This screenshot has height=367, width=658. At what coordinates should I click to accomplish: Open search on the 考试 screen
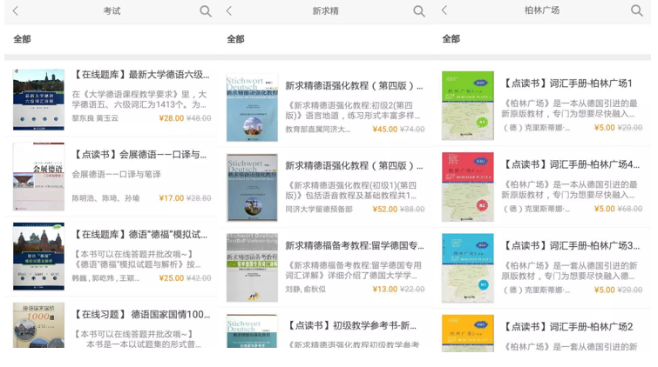(x=205, y=11)
